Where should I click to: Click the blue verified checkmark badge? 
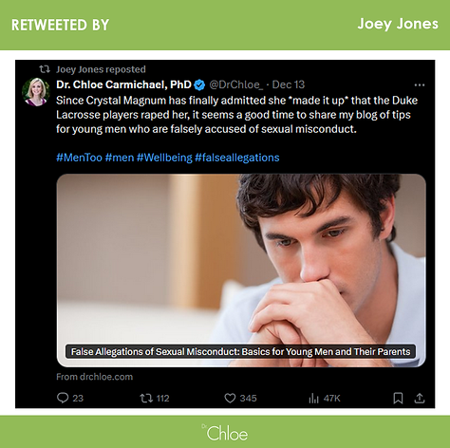(x=199, y=84)
